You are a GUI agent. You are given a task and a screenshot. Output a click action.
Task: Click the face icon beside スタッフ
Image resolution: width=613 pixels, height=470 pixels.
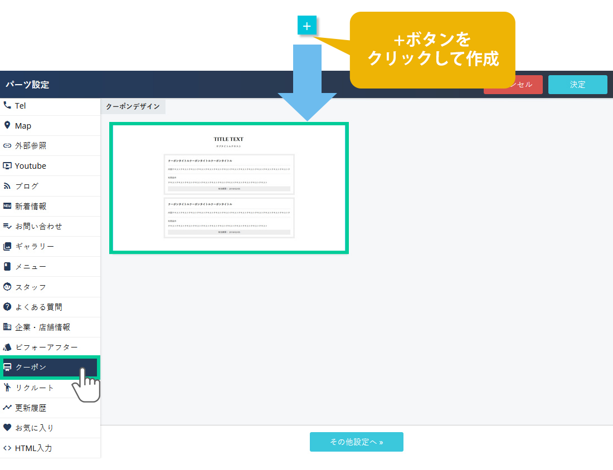click(x=7, y=287)
